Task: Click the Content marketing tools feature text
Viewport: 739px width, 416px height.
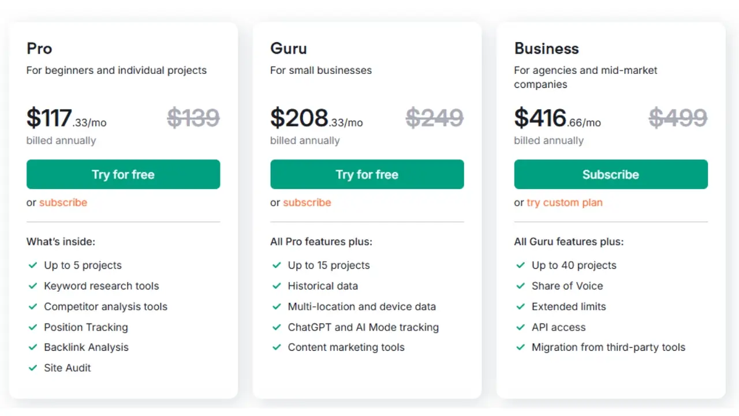Action: (x=346, y=347)
